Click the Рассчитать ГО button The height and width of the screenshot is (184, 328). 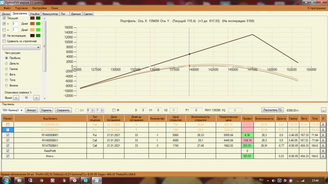(272, 110)
